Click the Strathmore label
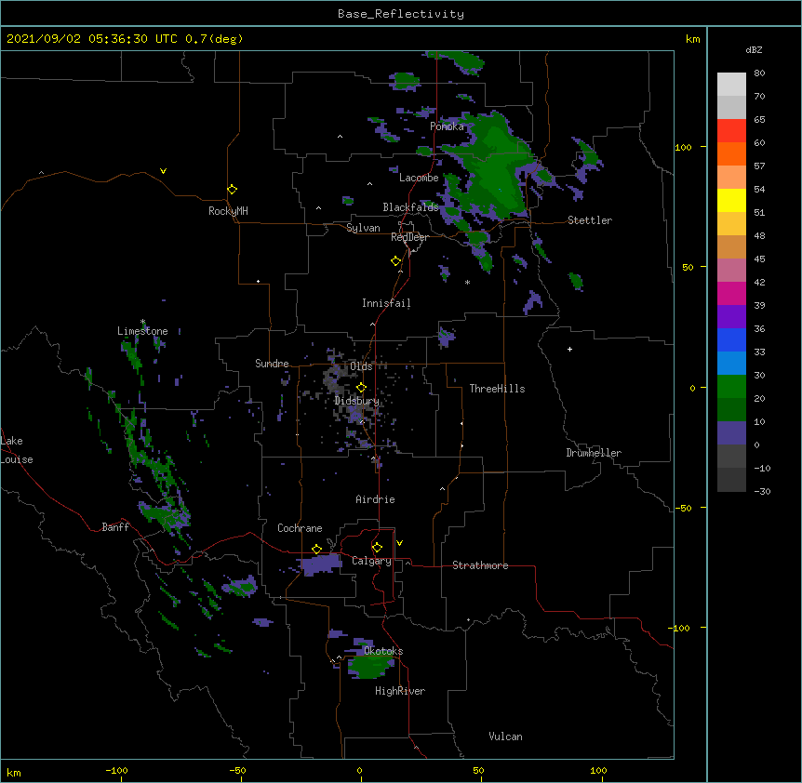Image resolution: width=802 pixels, height=783 pixels. [x=480, y=565]
